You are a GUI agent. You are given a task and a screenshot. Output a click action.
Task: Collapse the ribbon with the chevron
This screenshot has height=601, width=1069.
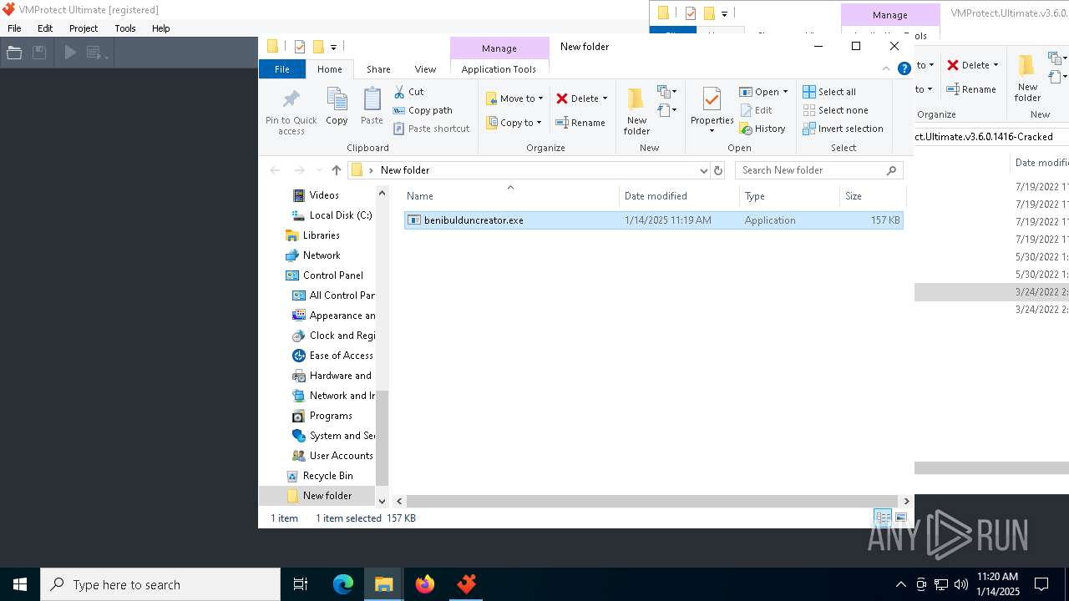click(x=886, y=68)
